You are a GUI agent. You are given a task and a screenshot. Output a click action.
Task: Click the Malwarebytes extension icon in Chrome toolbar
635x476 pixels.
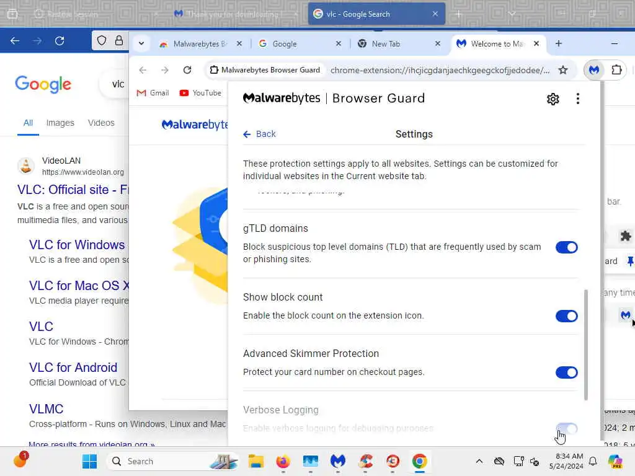(593, 70)
